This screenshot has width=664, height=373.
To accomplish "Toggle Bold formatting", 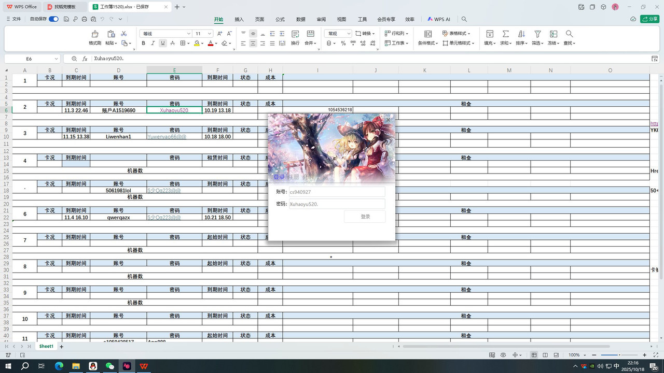I will [x=143, y=44].
